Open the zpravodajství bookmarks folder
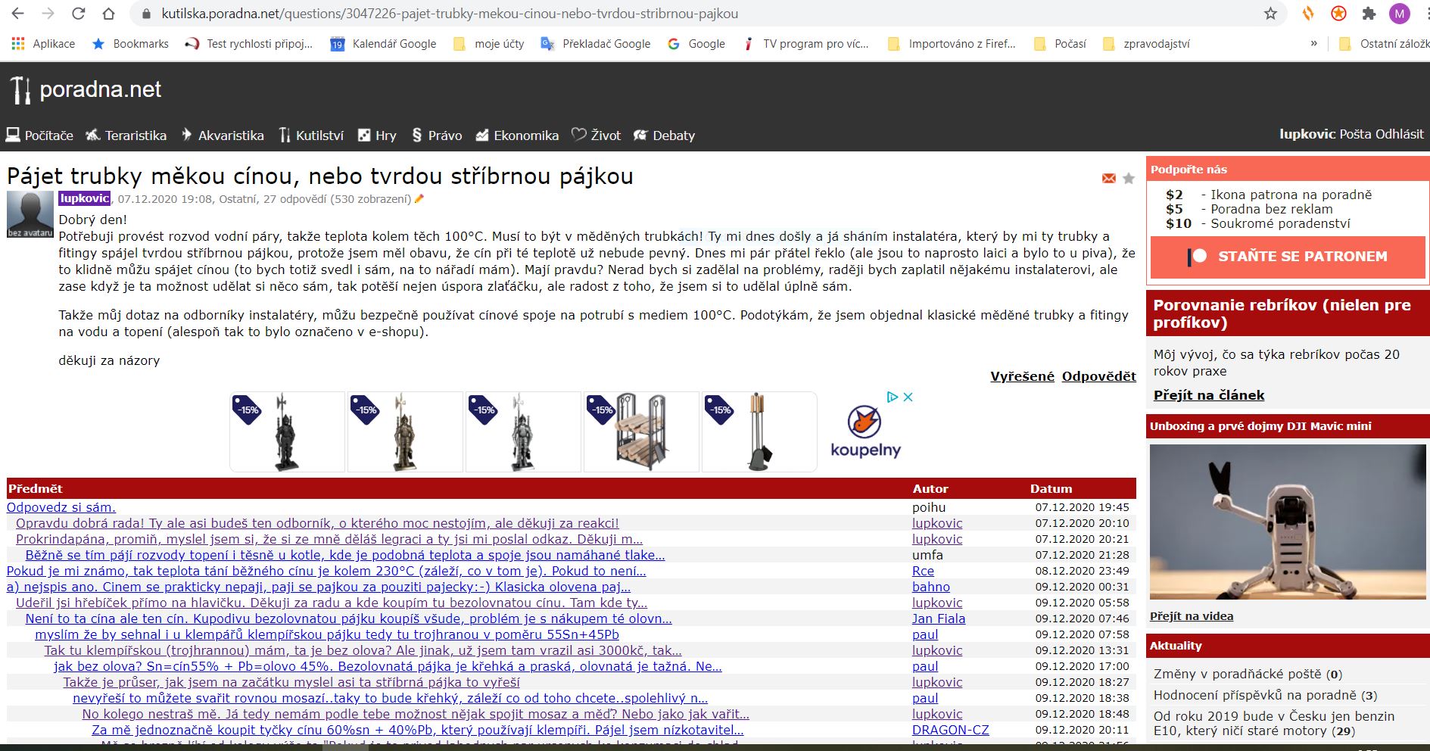1430x751 pixels. tap(1146, 44)
